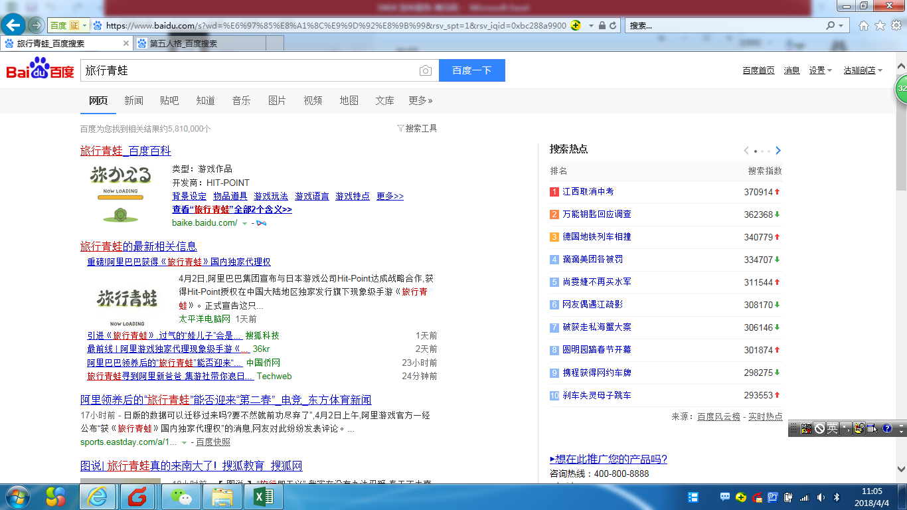This screenshot has height=510, width=907.
Task: Select the 贴吧 search category
Action: pyautogui.click(x=169, y=100)
